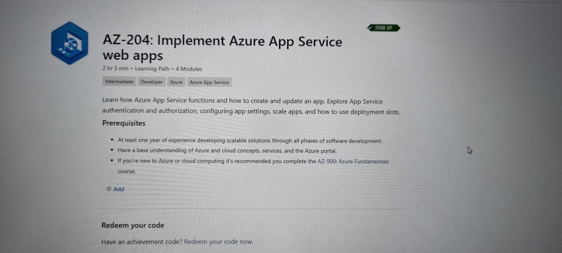The height and width of the screenshot is (253, 562).
Task: Select the Azure product tag
Action: click(x=177, y=82)
